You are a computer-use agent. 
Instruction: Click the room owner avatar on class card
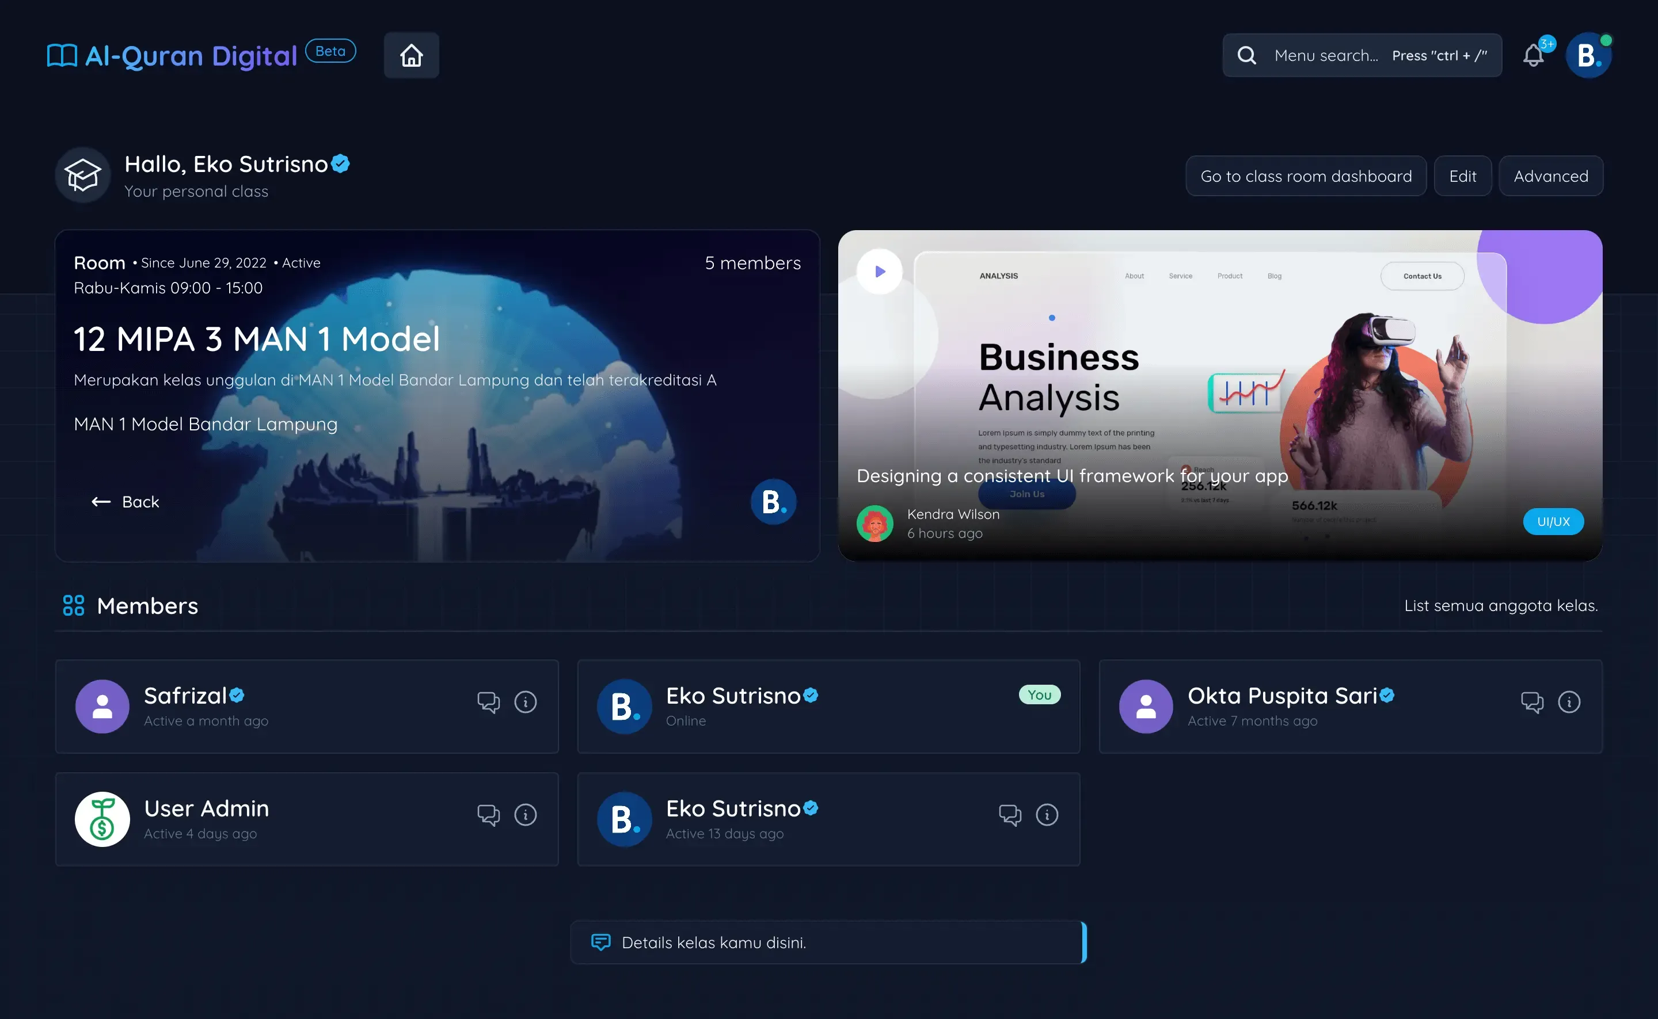pos(773,501)
